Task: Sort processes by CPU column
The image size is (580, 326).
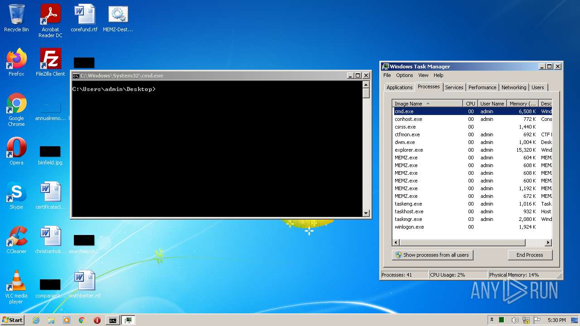Action: pyautogui.click(x=470, y=104)
